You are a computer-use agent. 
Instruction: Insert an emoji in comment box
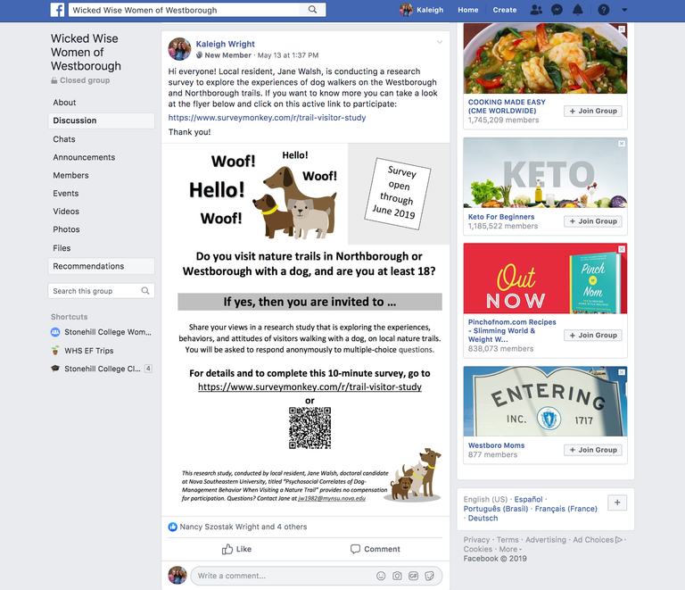coord(381,576)
